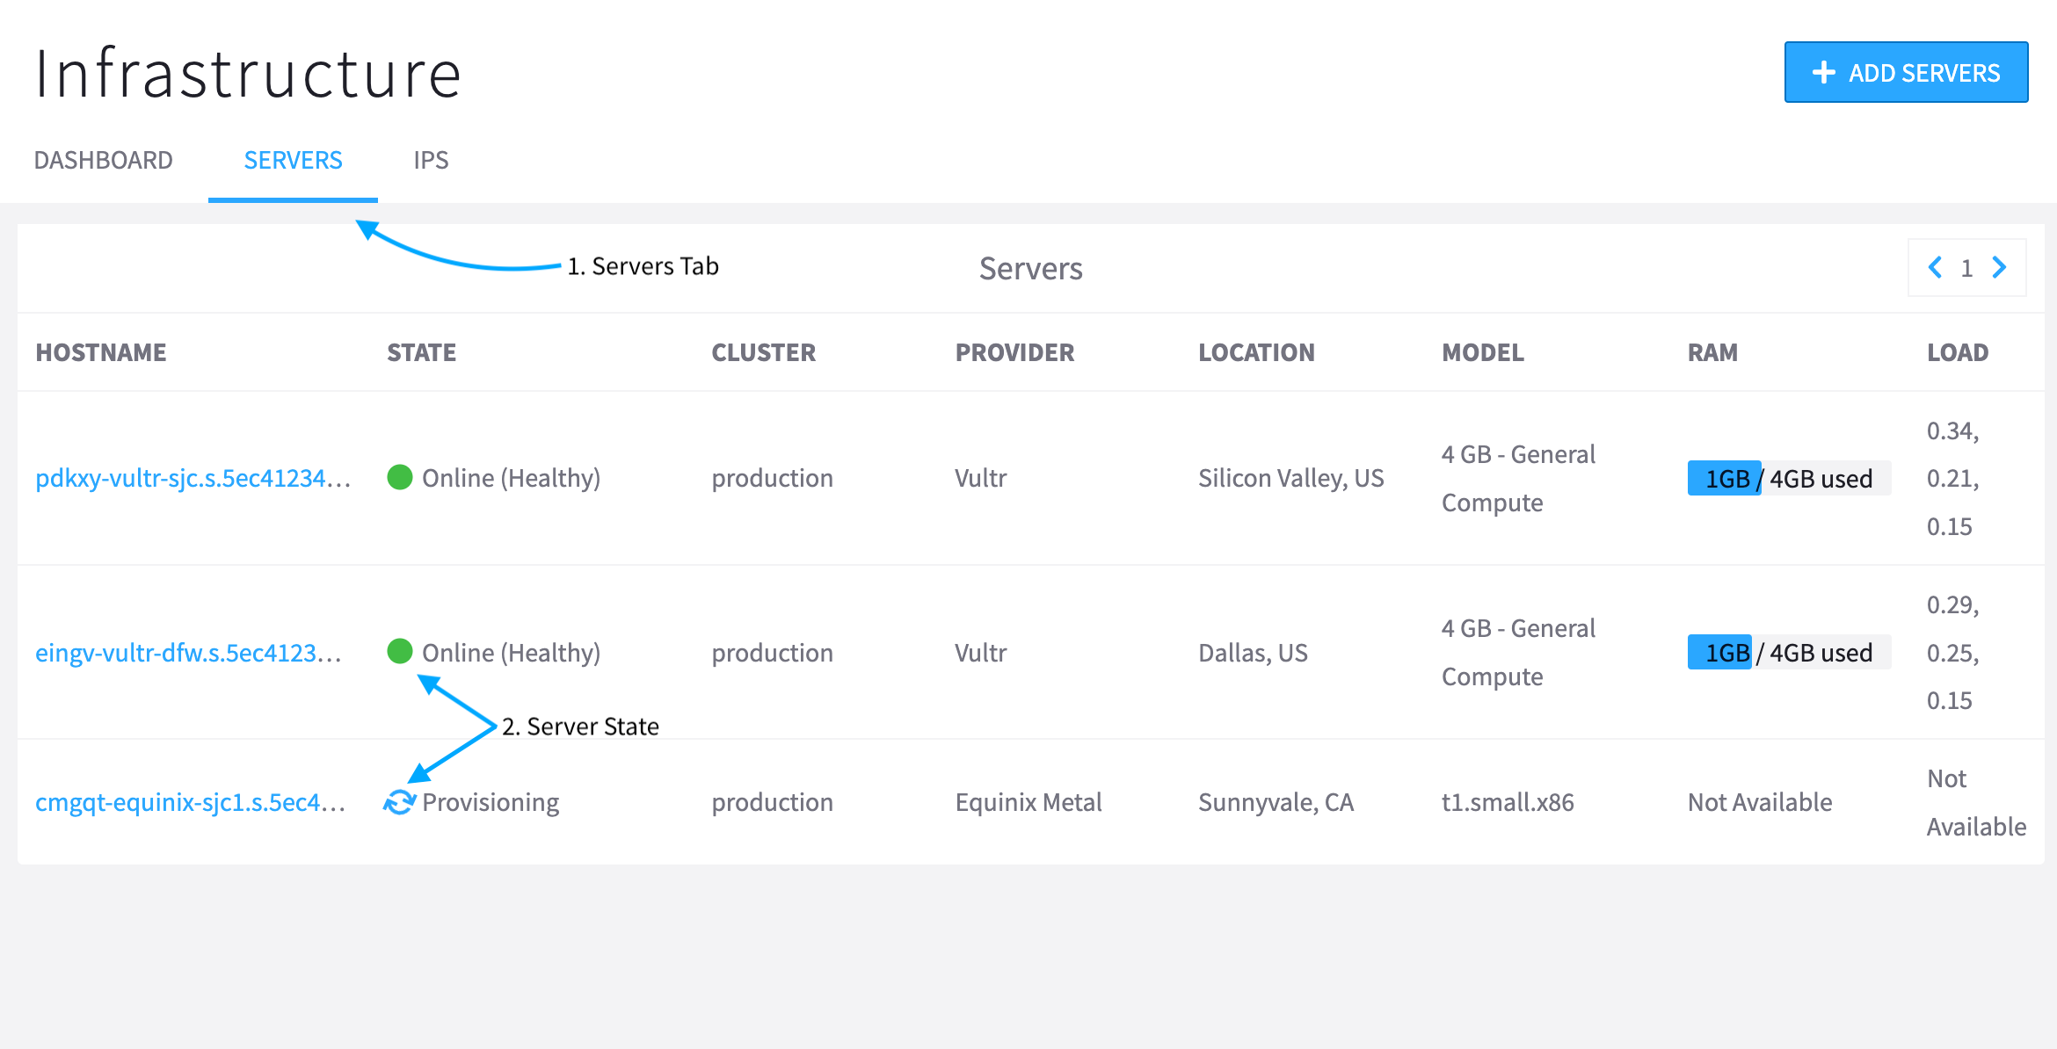Click the LOAD column header

pyautogui.click(x=1958, y=352)
